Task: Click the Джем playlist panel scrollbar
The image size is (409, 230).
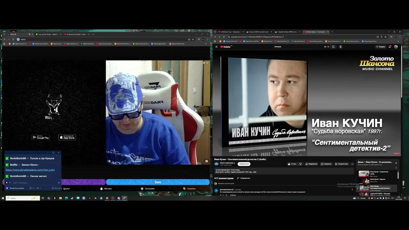Action: 398,175
